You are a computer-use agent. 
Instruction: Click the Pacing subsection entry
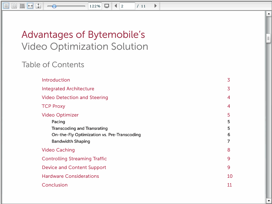pyautogui.click(x=58, y=122)
